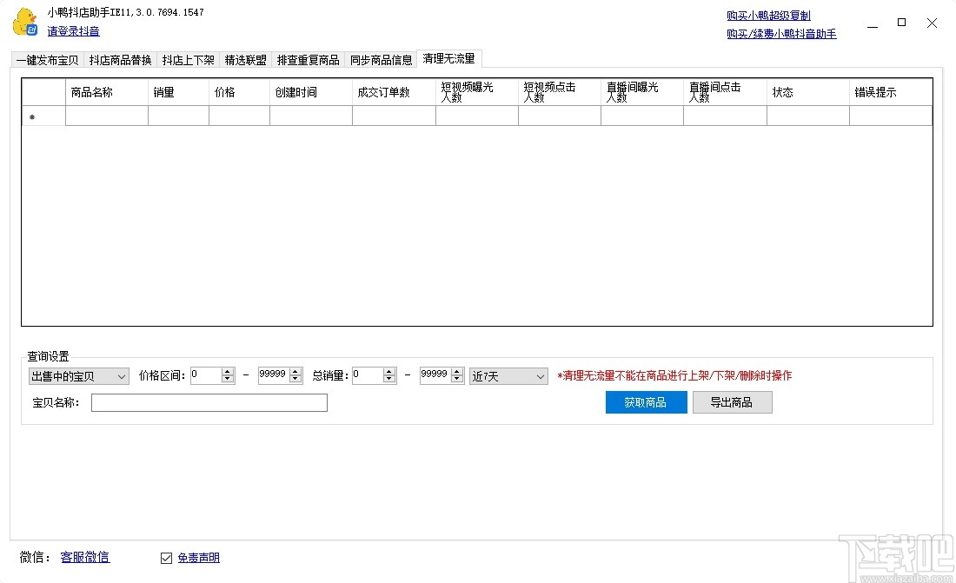Maximize the 小鸭抖店助手 window
956x583 pixels.
pos(902,23)
